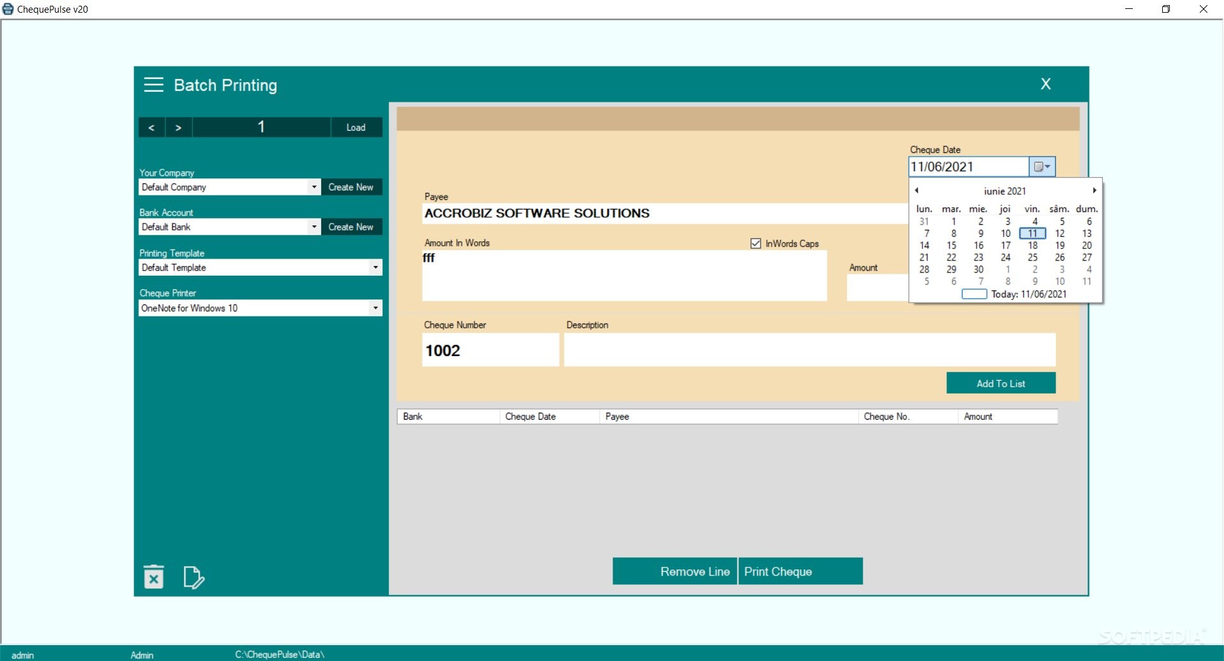
Task: Open the Cheque Date calendar picker
Action: (x=1042, y=167)
